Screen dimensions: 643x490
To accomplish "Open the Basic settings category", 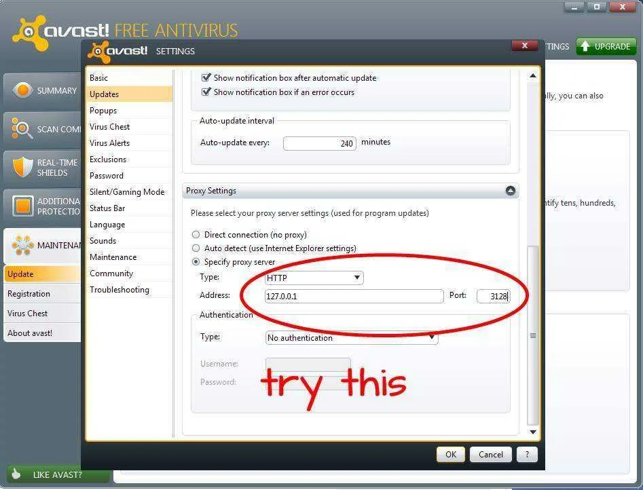I will click(x=129, y=77).
